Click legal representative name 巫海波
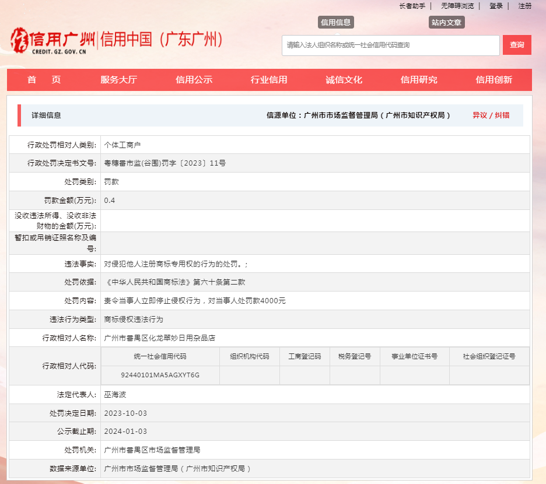 [x=115, y=395]
